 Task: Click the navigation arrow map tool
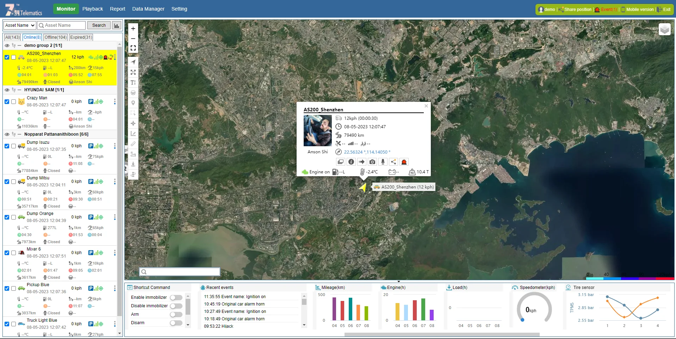[x=133, y=62]
